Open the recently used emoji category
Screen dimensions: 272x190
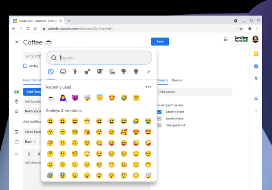click(51, 71)
